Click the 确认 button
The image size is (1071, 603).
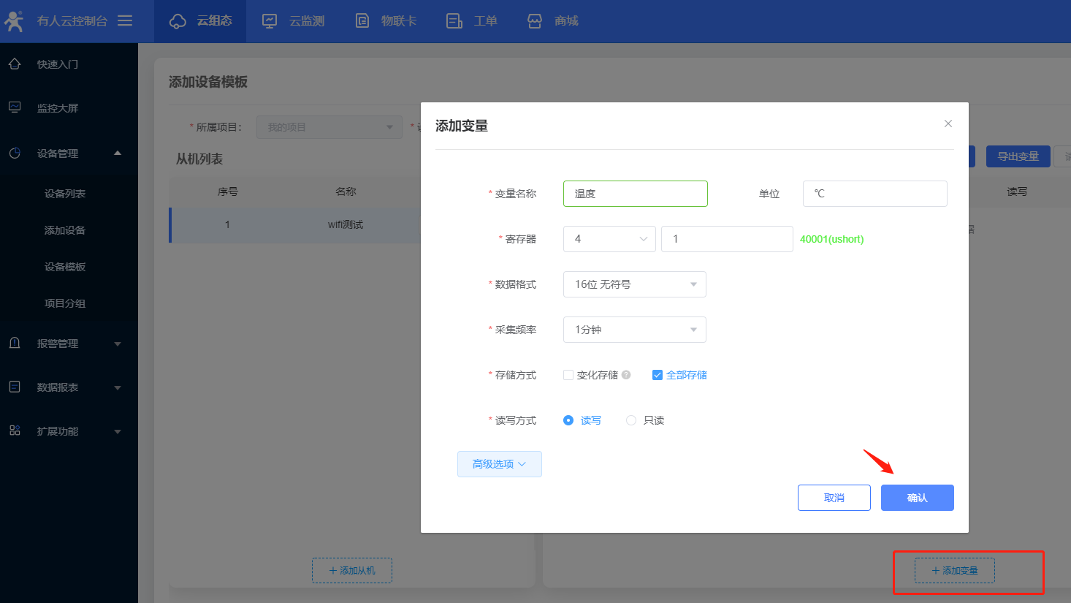point(917,498)
